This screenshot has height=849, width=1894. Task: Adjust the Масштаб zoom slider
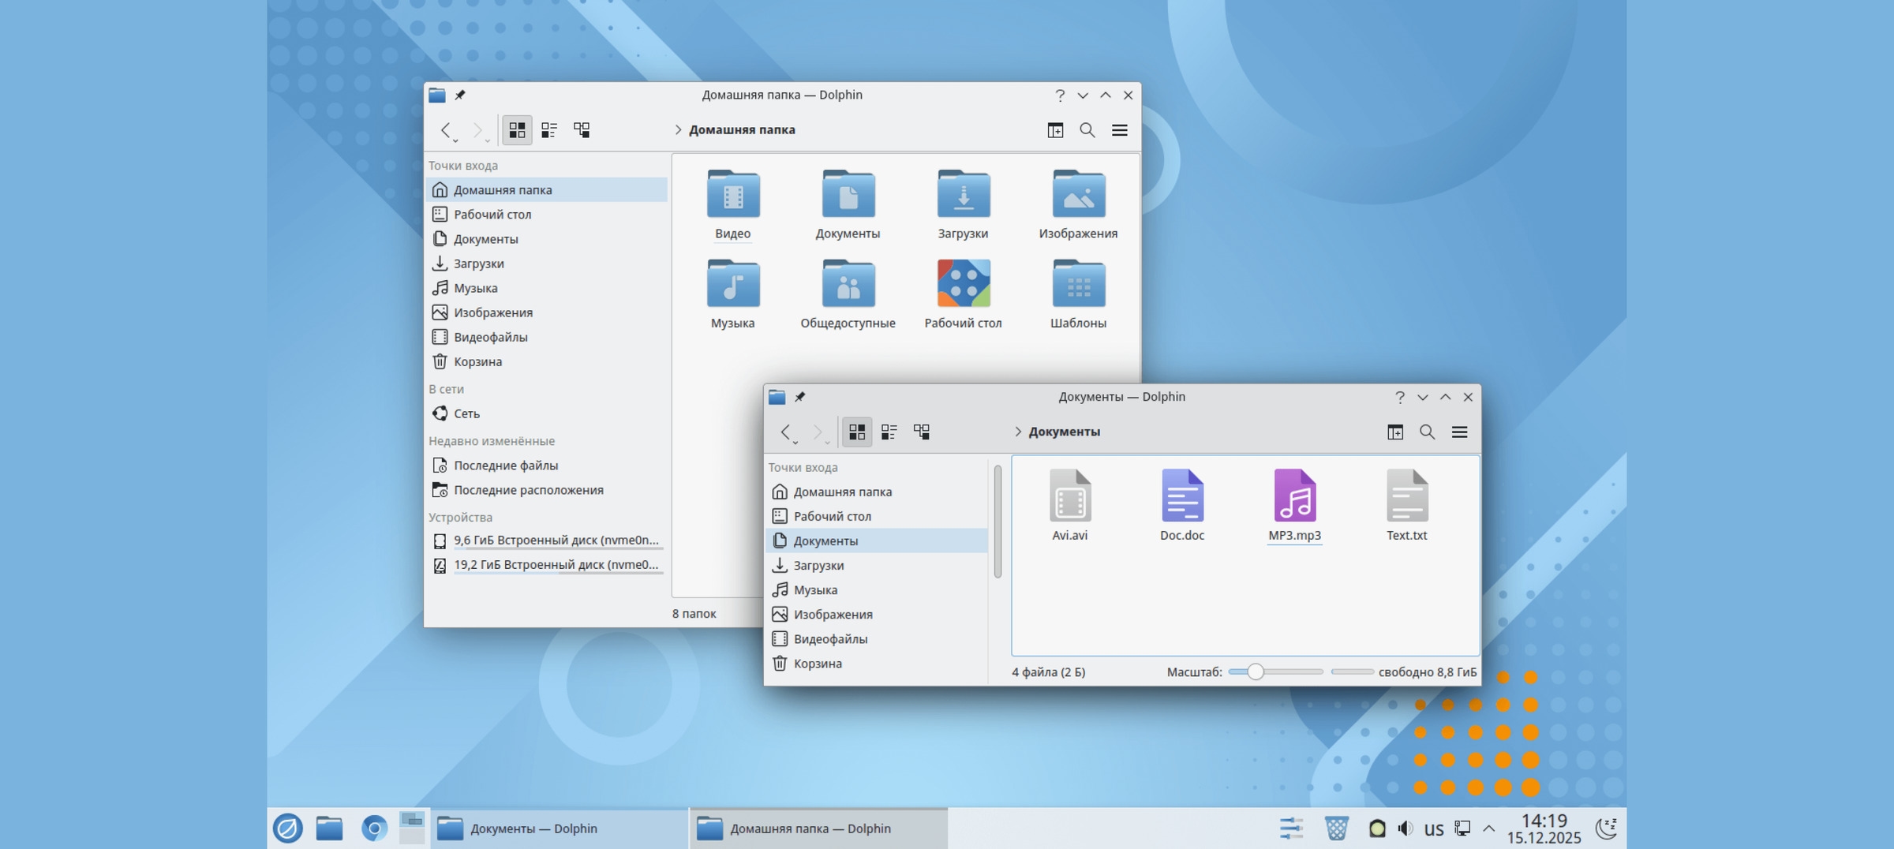tap(1276, 672)
